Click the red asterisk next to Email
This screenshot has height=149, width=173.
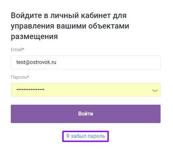click(x=23, y=49)
